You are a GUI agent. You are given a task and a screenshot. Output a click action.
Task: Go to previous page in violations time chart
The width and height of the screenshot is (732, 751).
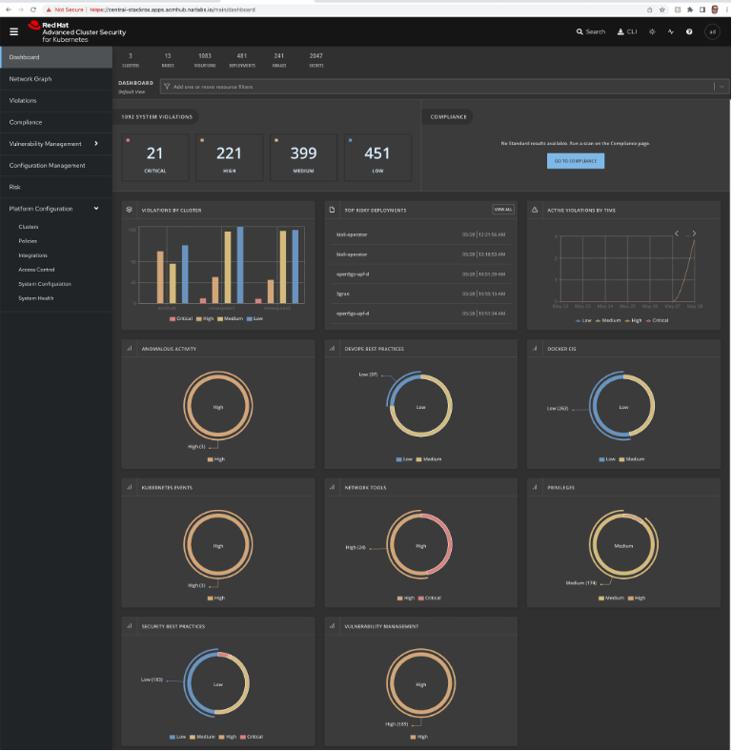coord(677,233)
